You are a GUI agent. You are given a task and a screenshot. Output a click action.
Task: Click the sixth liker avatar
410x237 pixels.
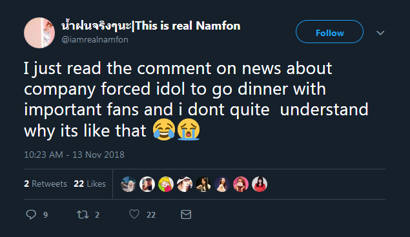pyautogui.click(x=222, y=184)
